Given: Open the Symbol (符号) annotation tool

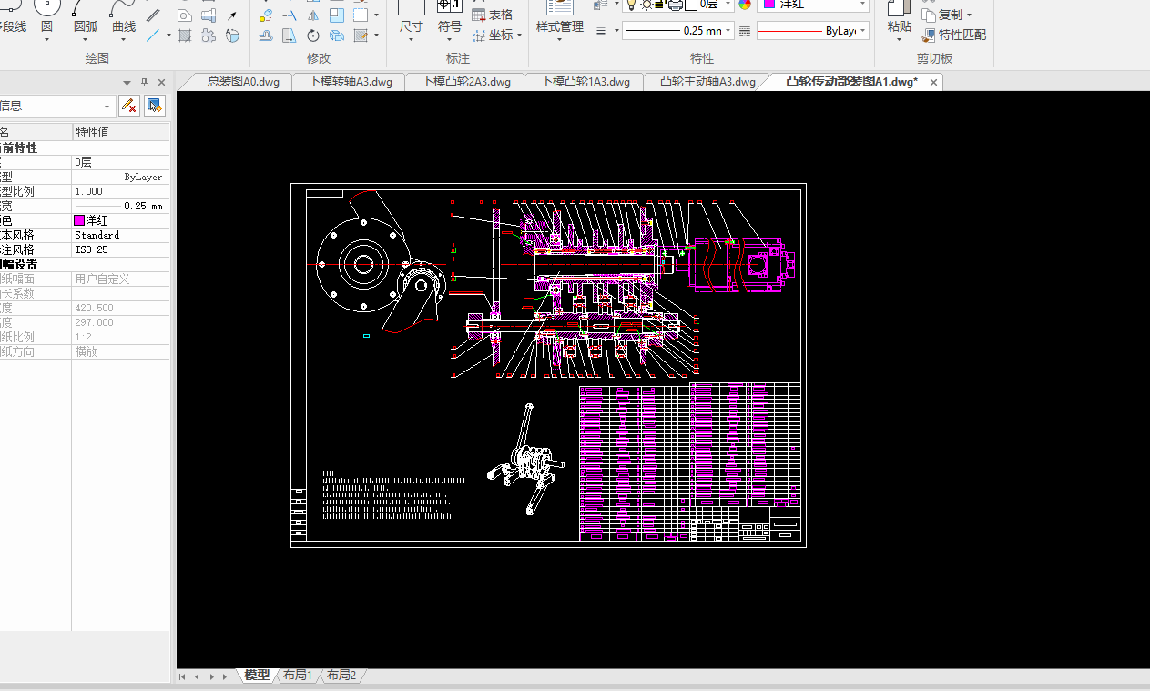Looking at the screenshot, I should [x=450, y=17].
